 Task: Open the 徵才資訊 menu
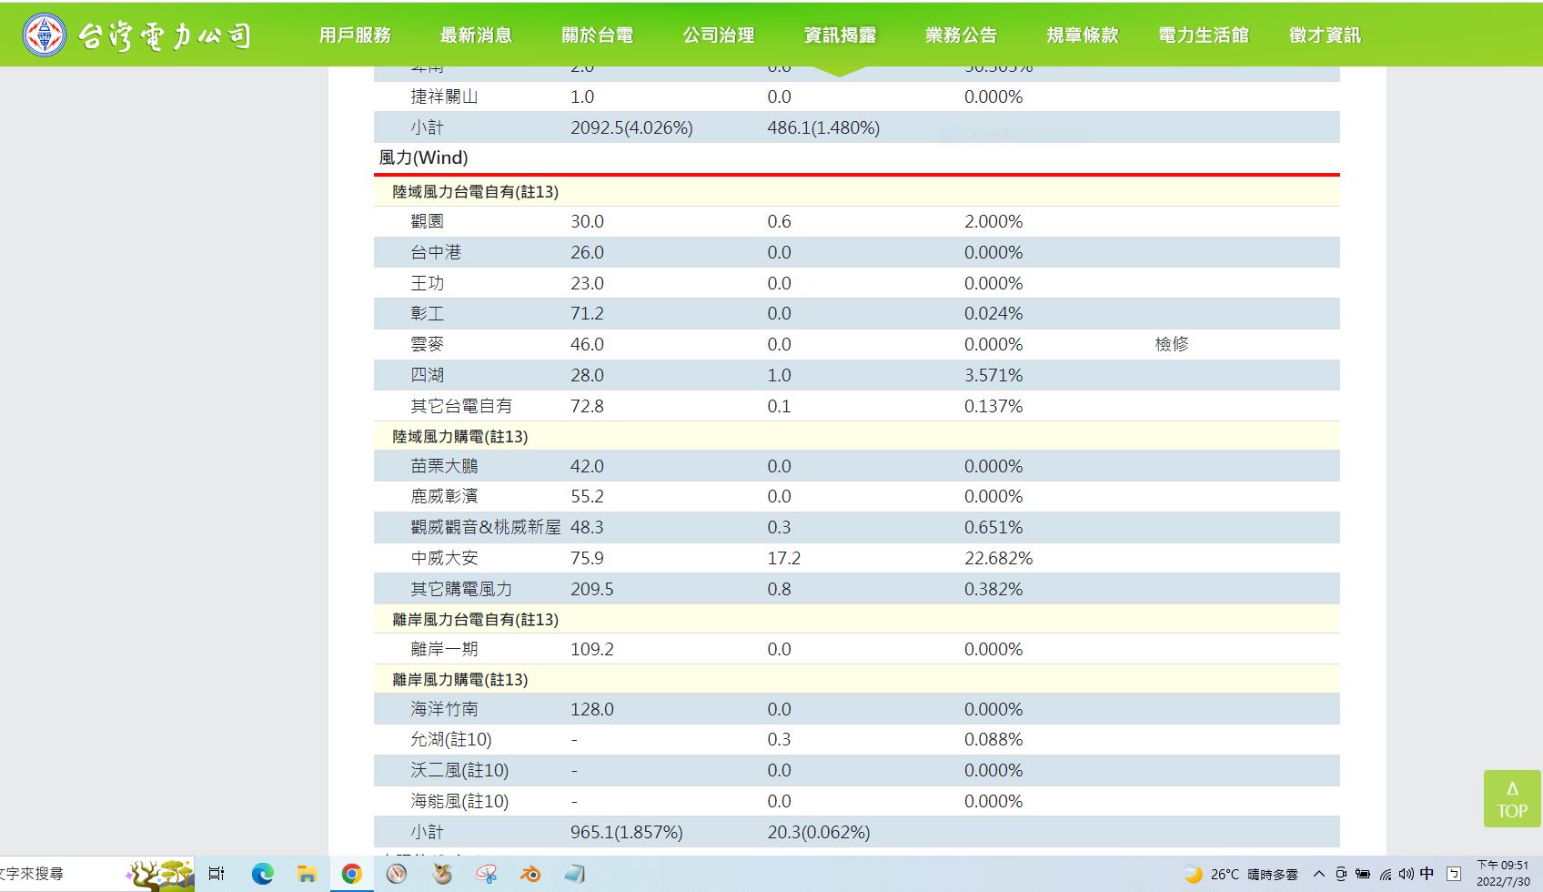pos(1325,35)
